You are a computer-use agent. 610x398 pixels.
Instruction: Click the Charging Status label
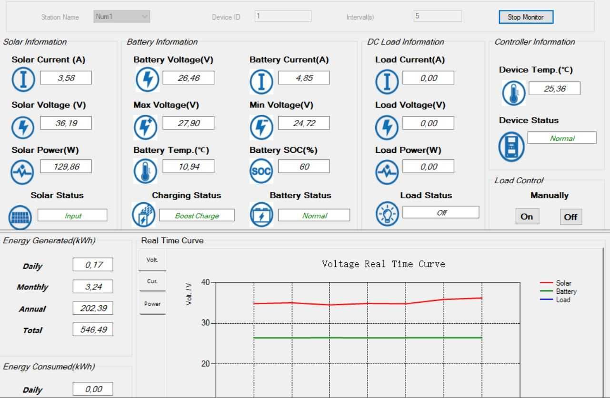pos(187,195)
